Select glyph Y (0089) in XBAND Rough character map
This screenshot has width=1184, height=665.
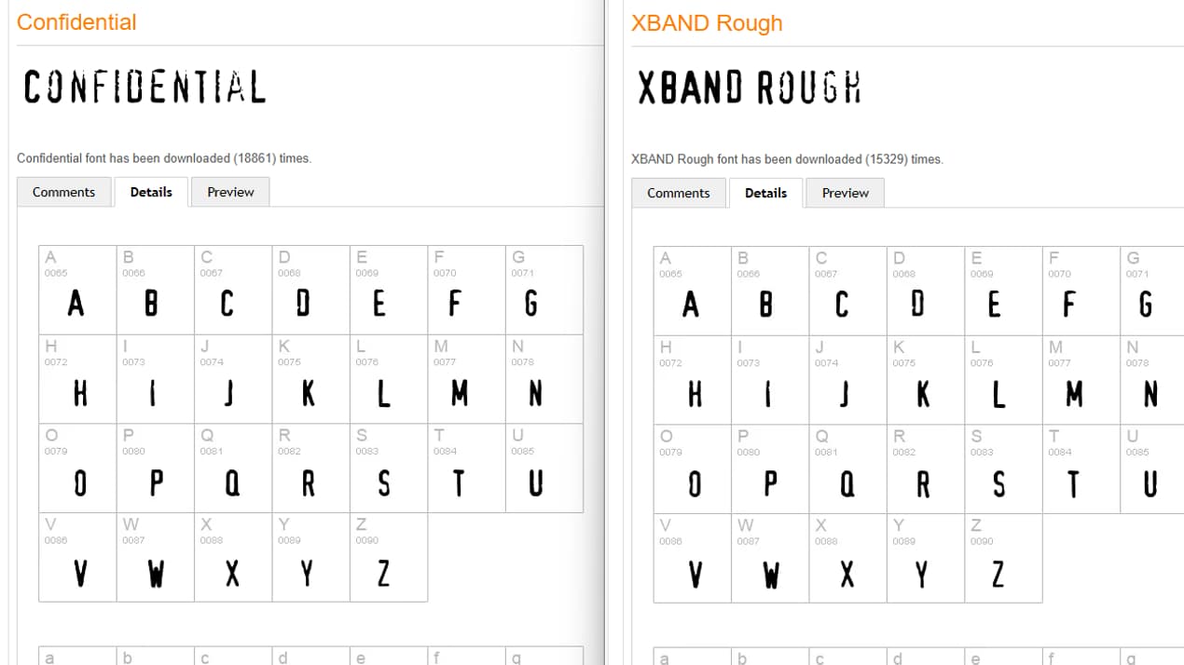926,558
